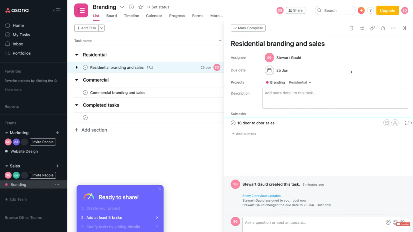413x232 pixels.
Task: Open the Task name column sort dropdown
Action: (220, 41)
